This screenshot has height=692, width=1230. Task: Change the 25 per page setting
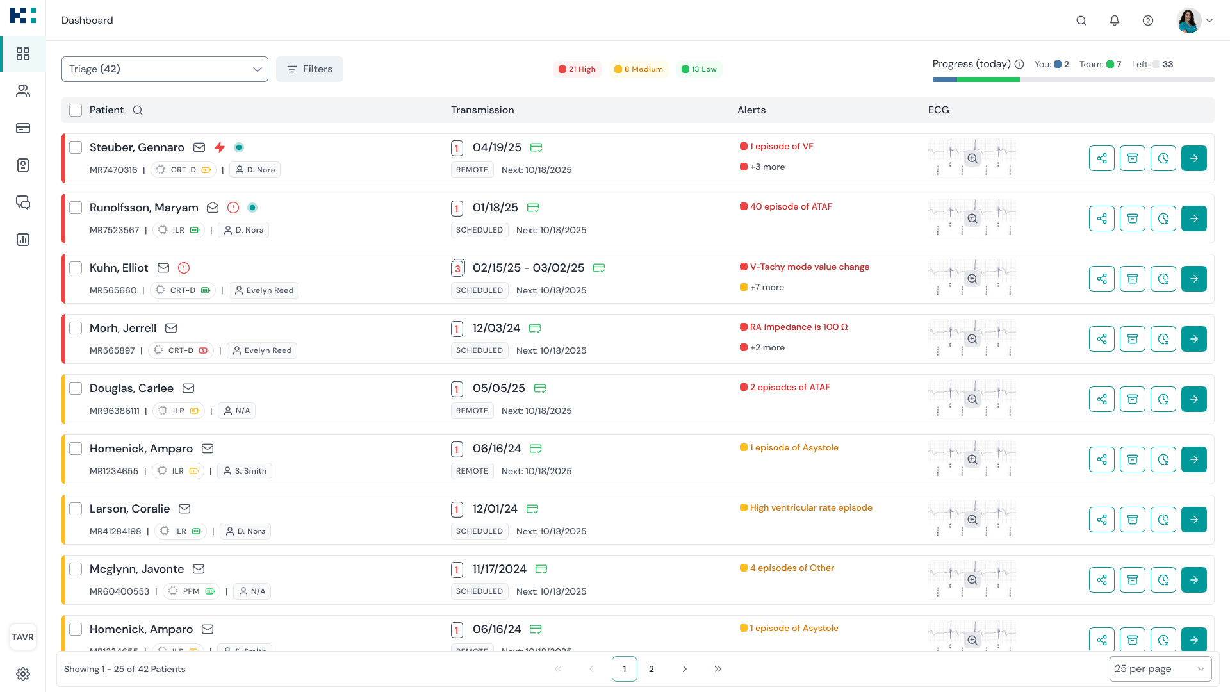[1160, 668]
